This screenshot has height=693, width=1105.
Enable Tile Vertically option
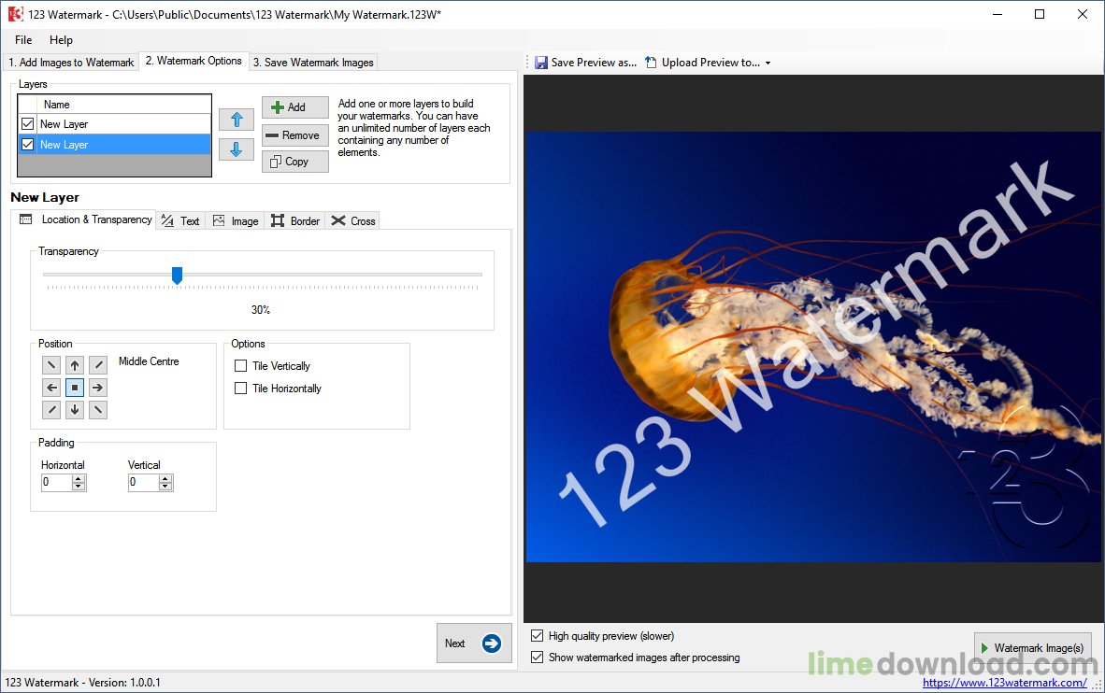point(241,366)
